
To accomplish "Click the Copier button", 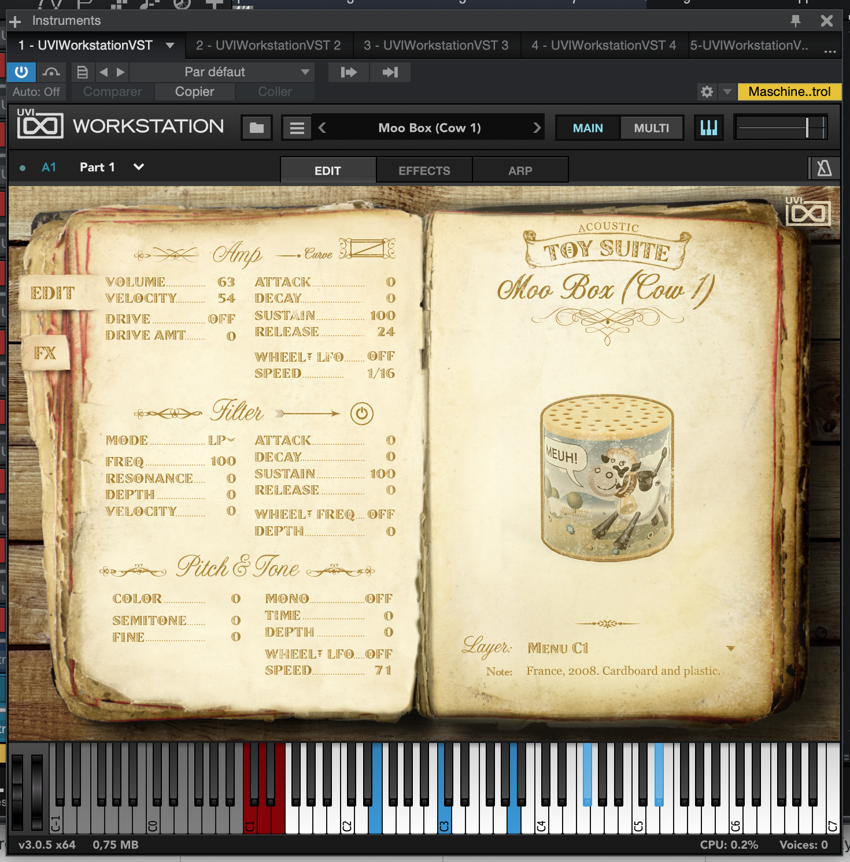I will pos(194,92).
